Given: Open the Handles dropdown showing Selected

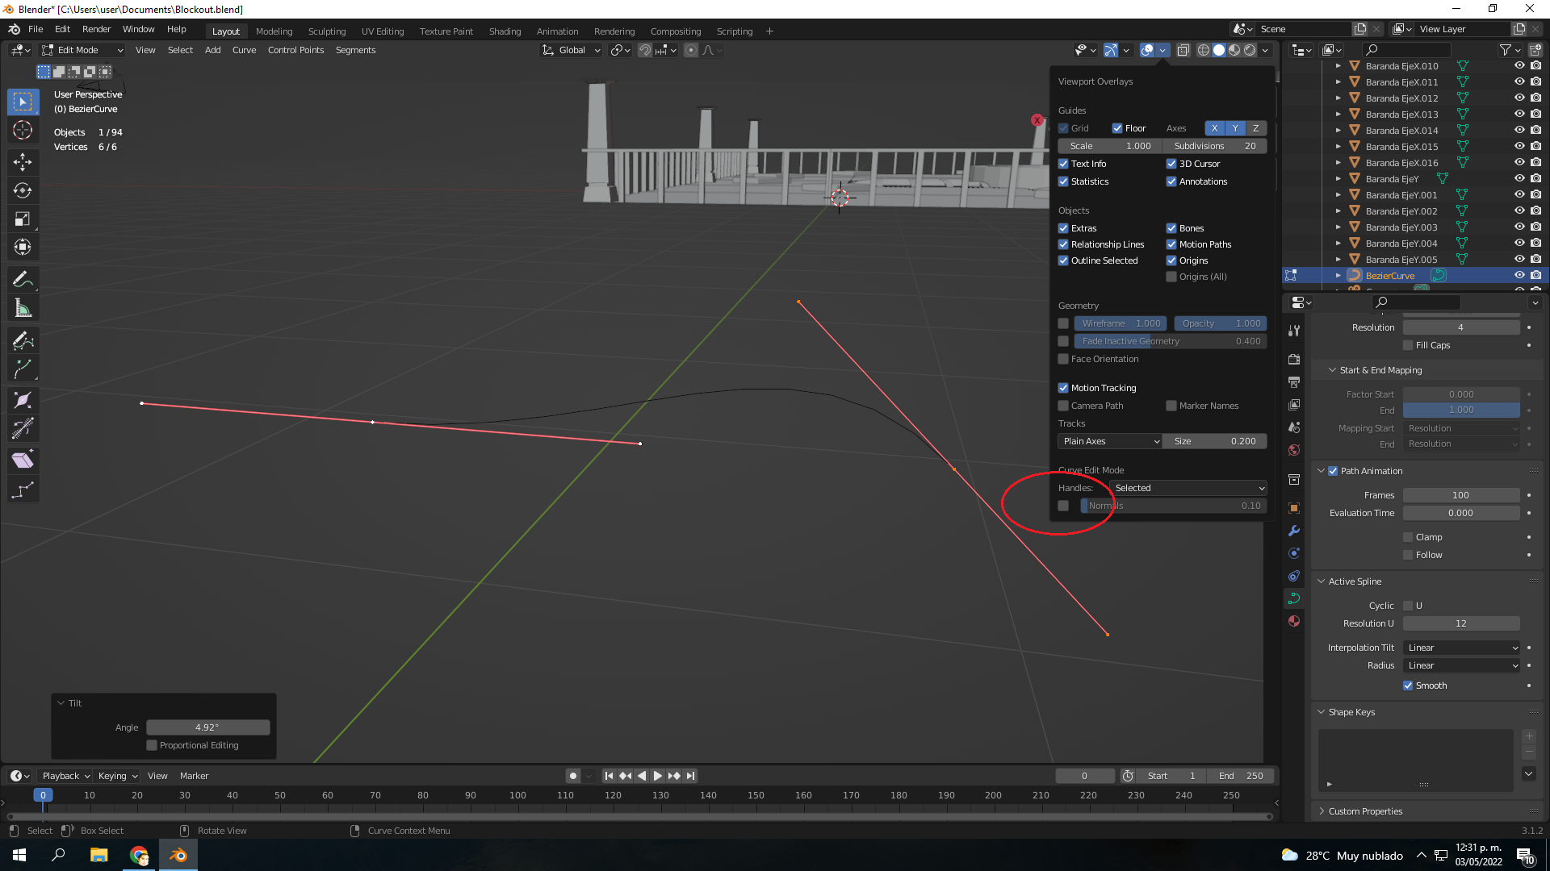Looking at the screenshot, I should [1188, 488].
